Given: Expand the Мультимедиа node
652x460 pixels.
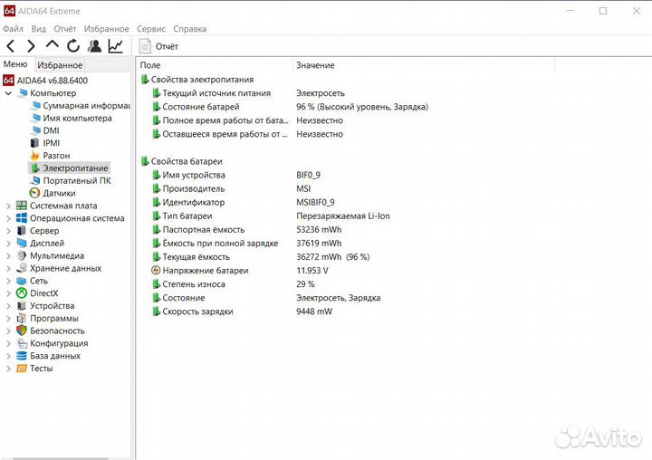Looking at the screenshot, I should coord(8,255).
